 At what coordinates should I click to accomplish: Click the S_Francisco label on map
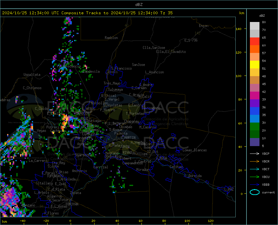(x=121, y=68)
